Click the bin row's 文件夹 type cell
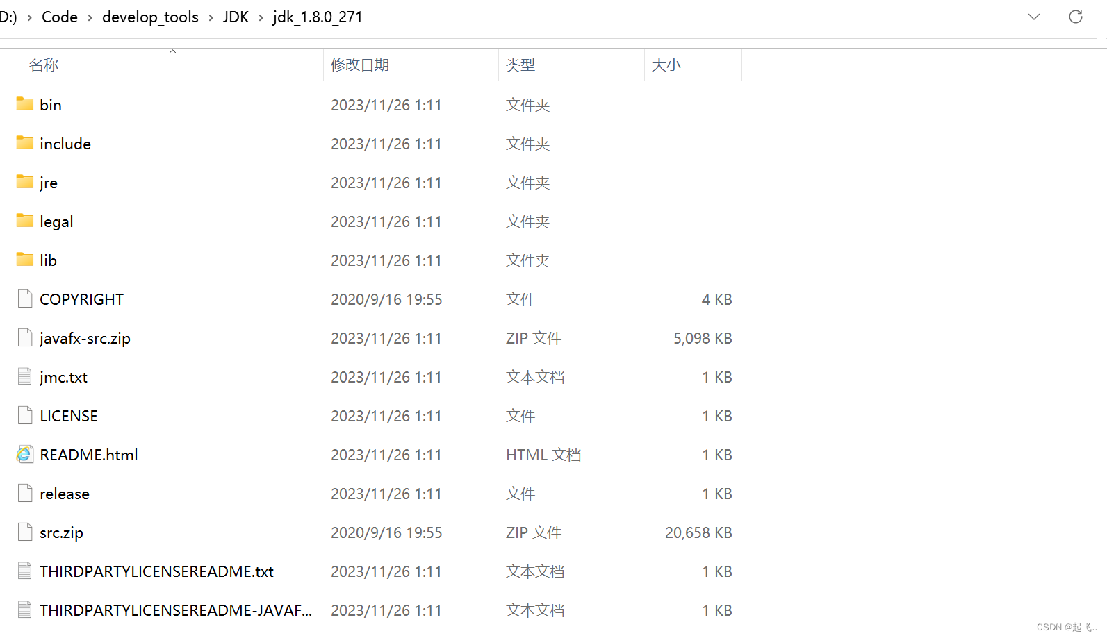Image resolution: width=1107 pixels, height=638 pixels. click(528, 105)
